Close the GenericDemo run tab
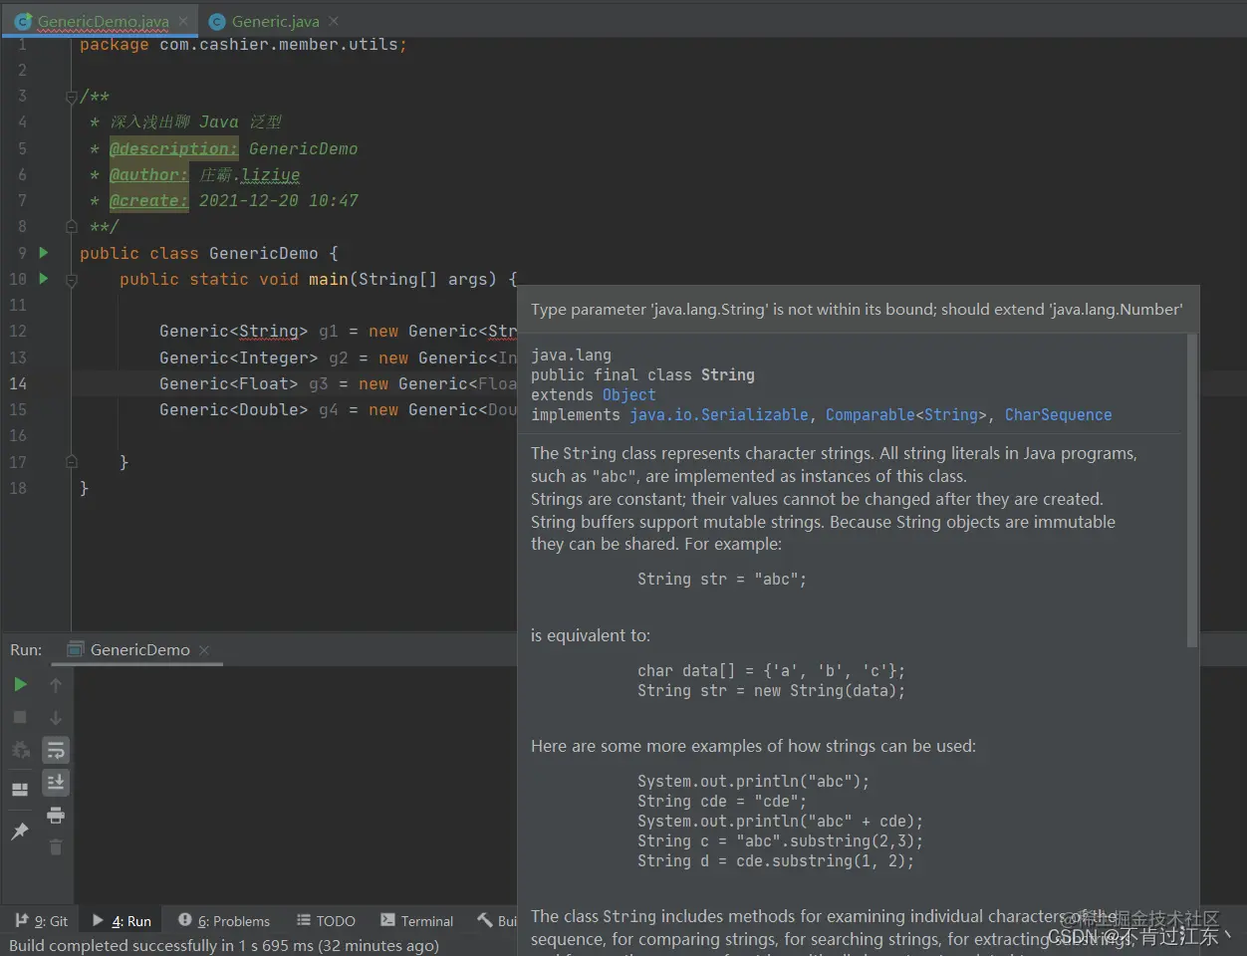 click(x=204, y=650)
